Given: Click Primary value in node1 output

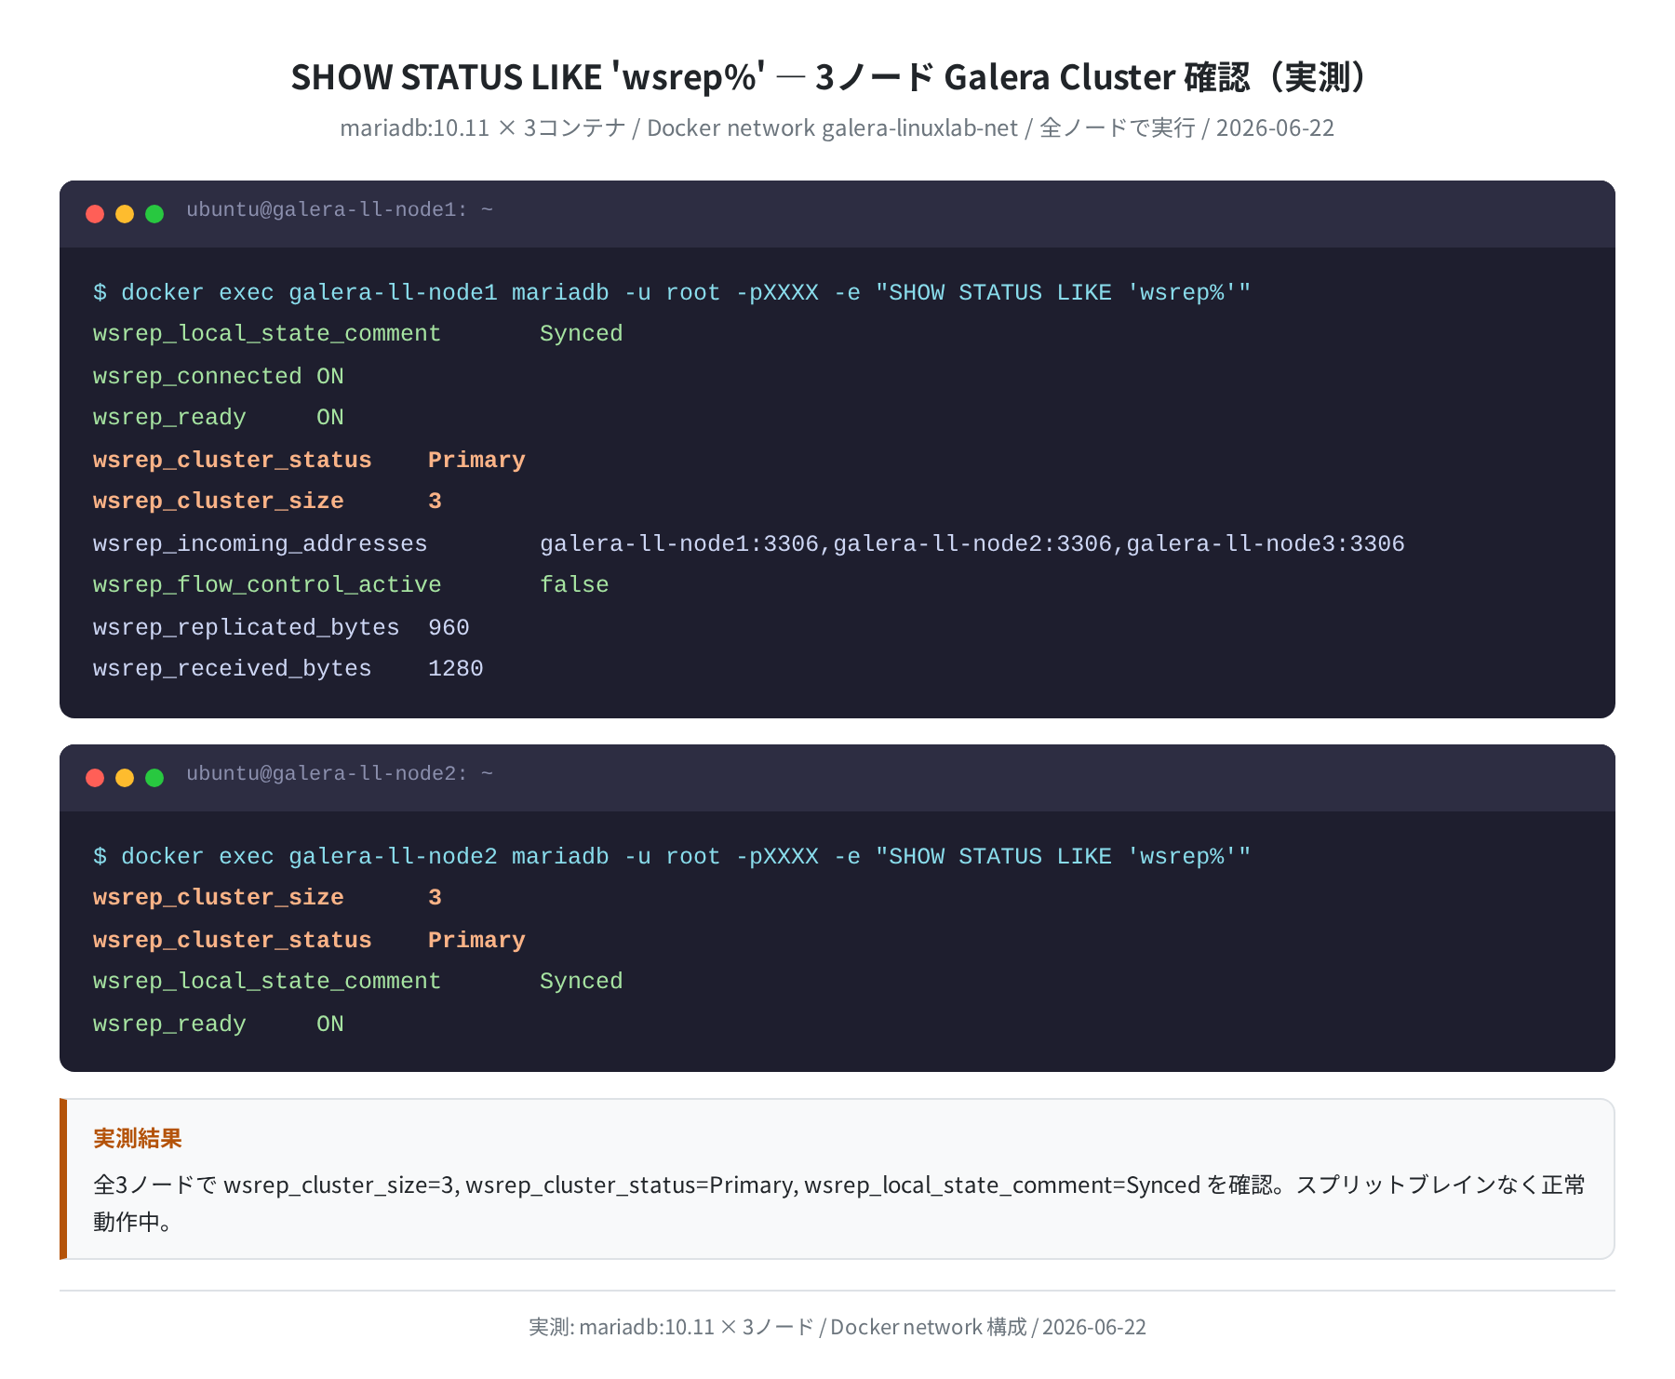Looking at the screenshot, I should 476,461.
